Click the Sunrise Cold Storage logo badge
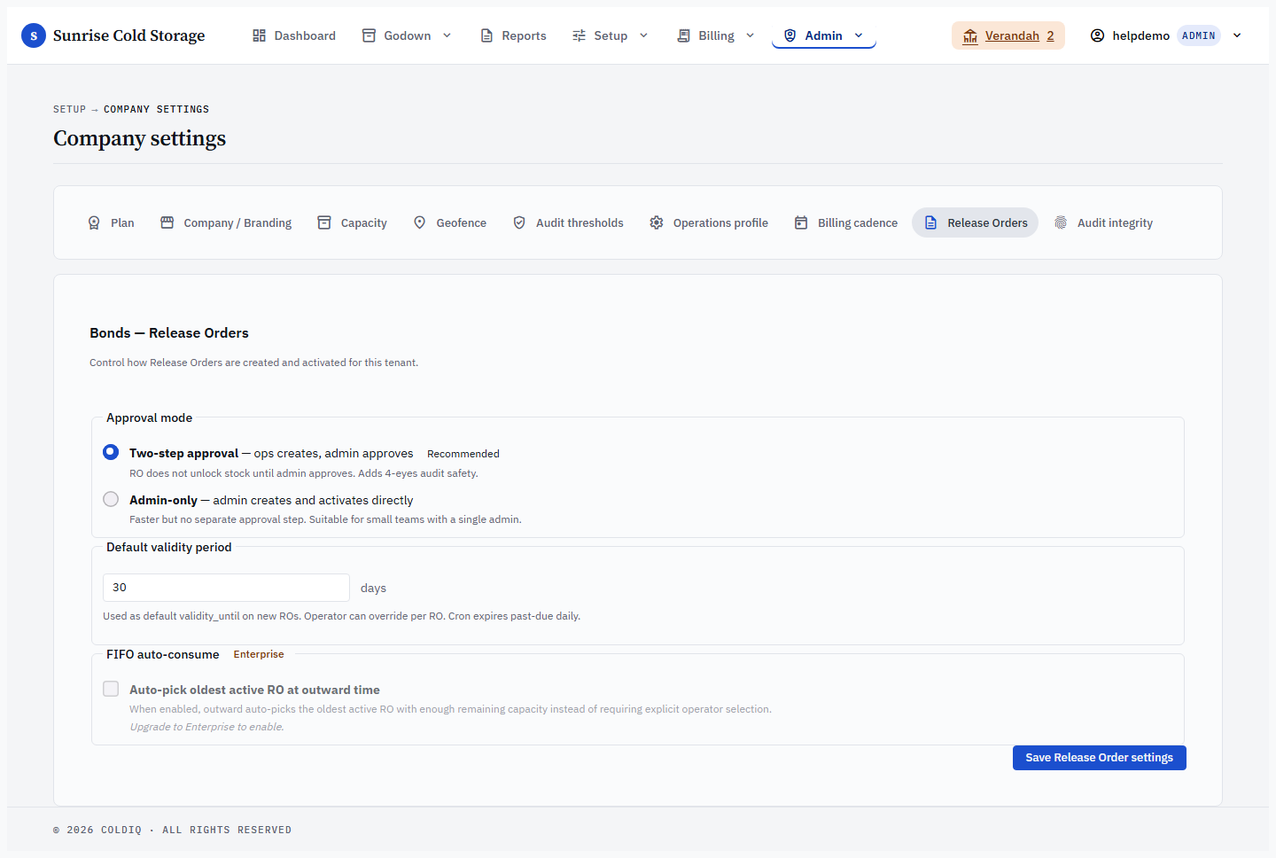Screen dimensions: 1276x858 pyautogui.click(x=34, y=35)
